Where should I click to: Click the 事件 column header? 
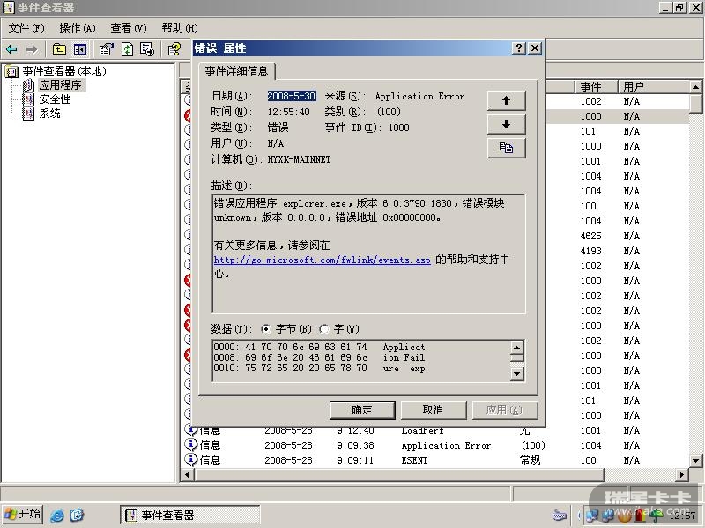(597, 86)
